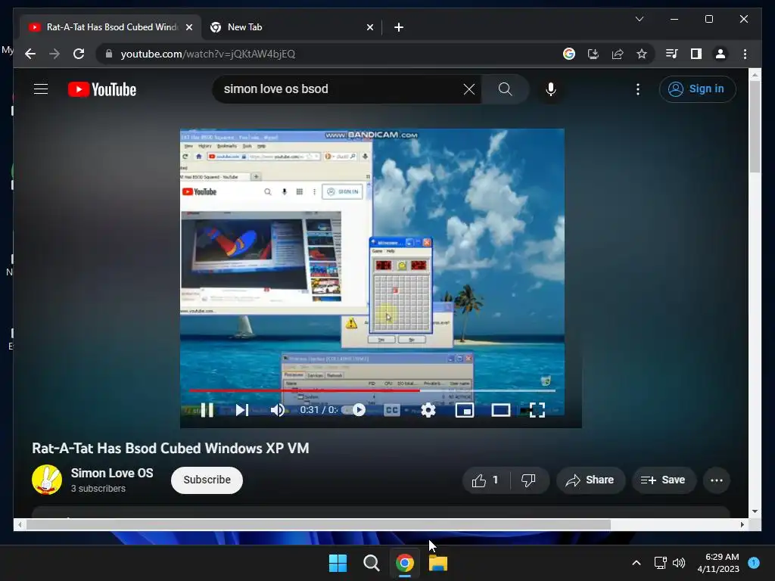Dislike this video
Image resolution: width=775 pixels, height=581 pixels.
click(528, 480)
